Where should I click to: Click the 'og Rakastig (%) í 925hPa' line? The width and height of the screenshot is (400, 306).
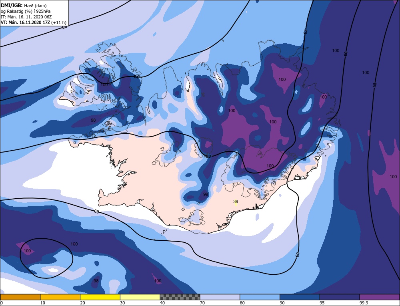tap(26, 11)
